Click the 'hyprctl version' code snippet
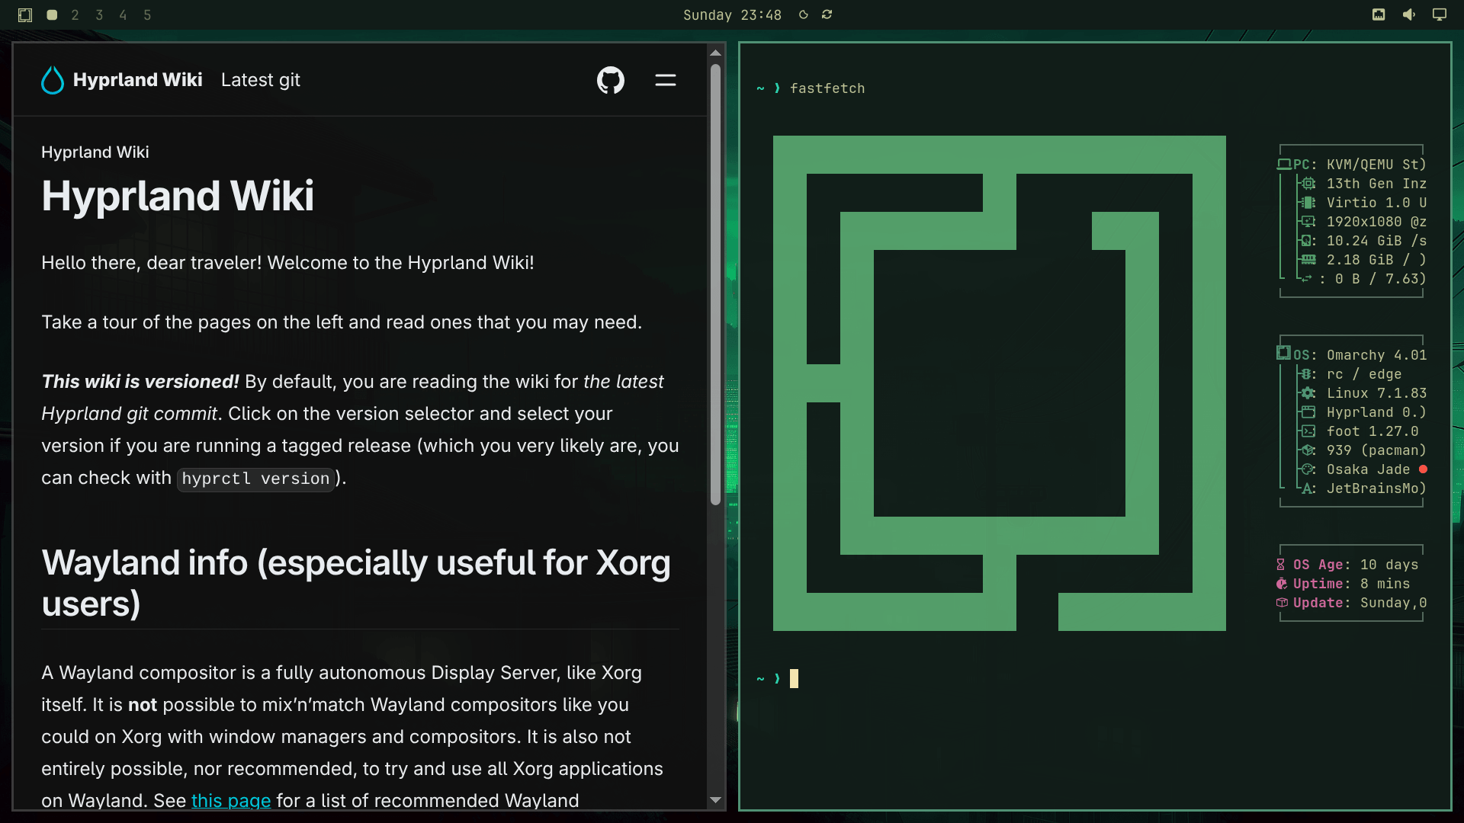 coord(255,479)
